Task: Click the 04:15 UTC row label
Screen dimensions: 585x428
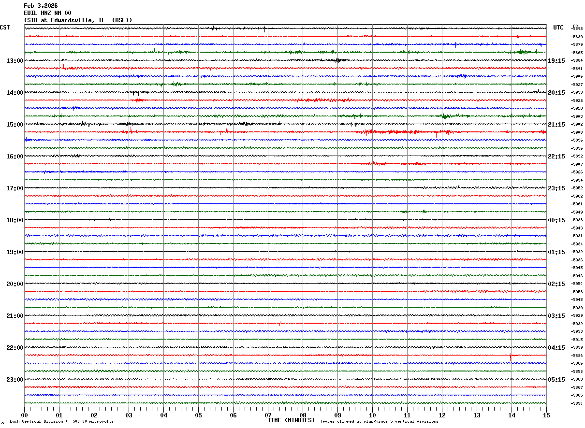Action: (556, 348)
